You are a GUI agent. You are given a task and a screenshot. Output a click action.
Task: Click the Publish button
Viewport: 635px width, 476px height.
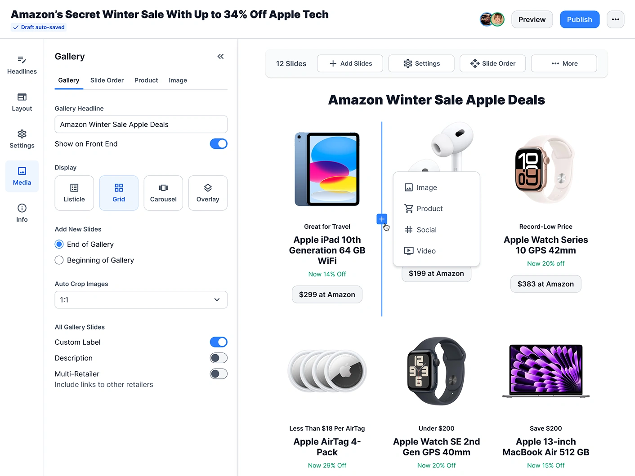579,19
